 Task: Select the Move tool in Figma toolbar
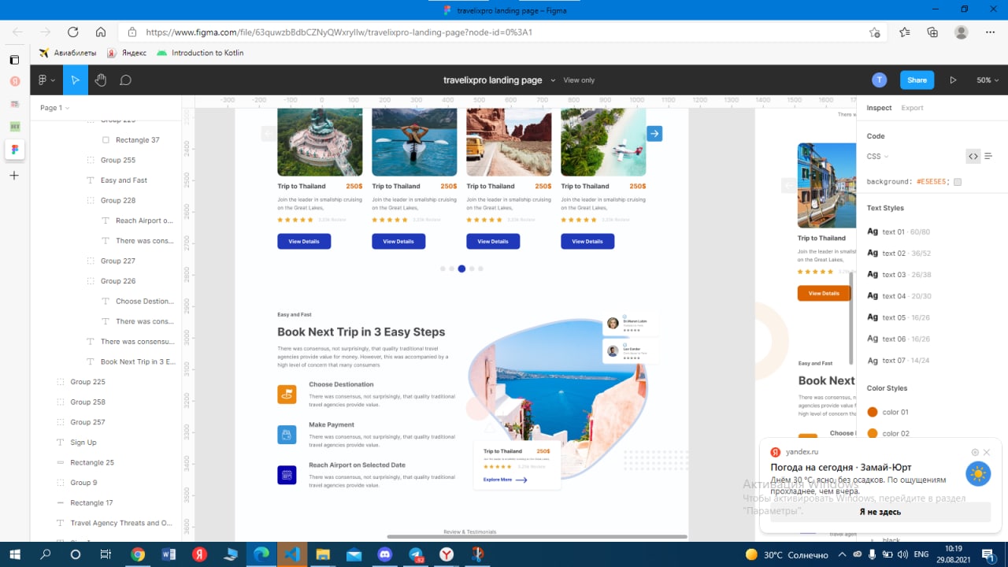75,80
